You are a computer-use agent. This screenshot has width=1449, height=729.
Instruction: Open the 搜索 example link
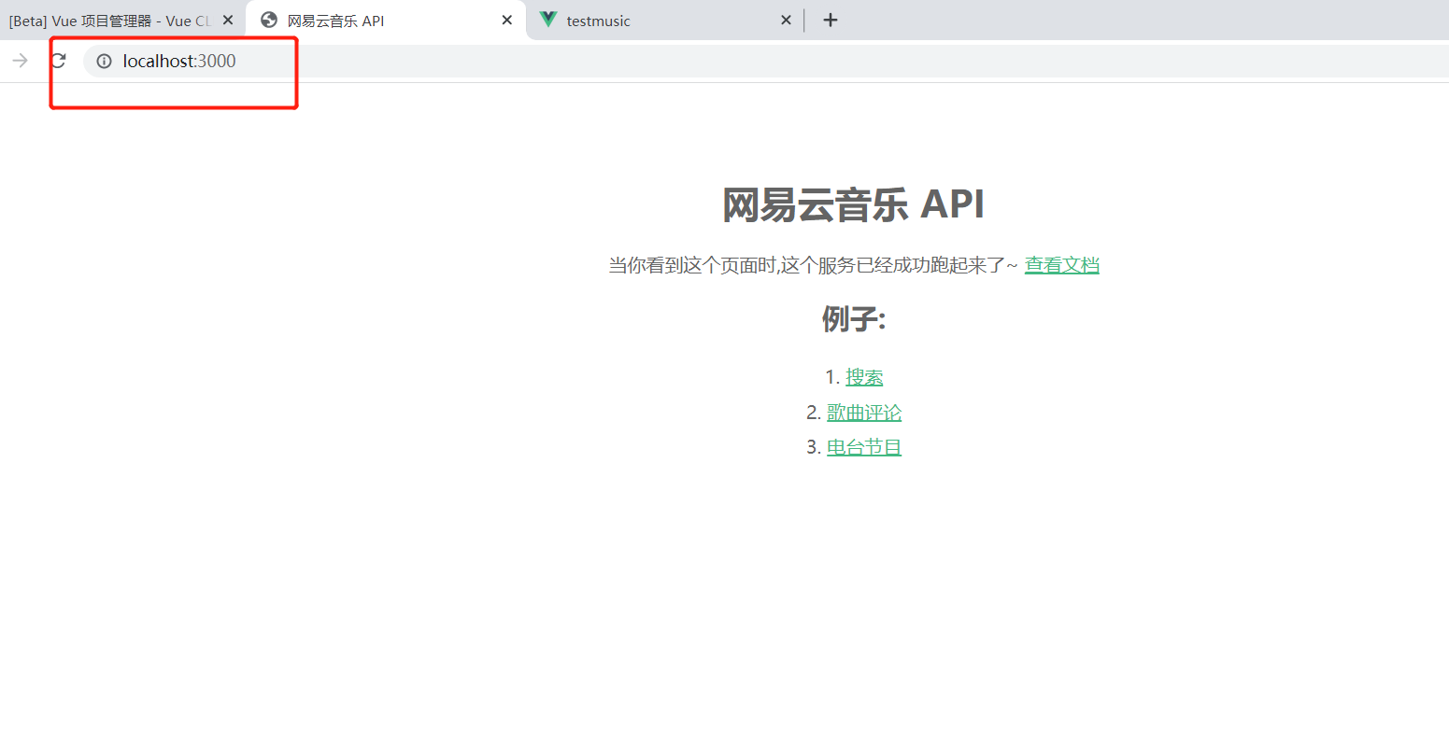pyautogui.click(x=864, y=377)
